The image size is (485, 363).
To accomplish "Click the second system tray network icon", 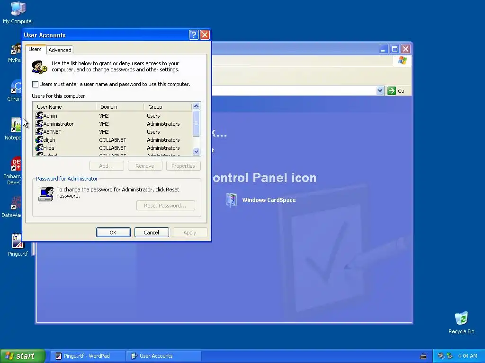I will click(x=450, y=356).
